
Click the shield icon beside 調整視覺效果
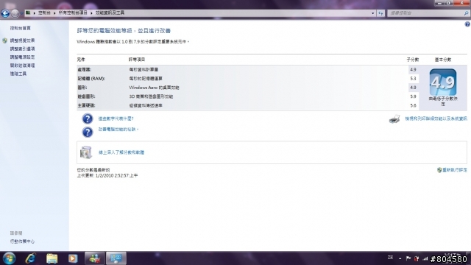4,40
